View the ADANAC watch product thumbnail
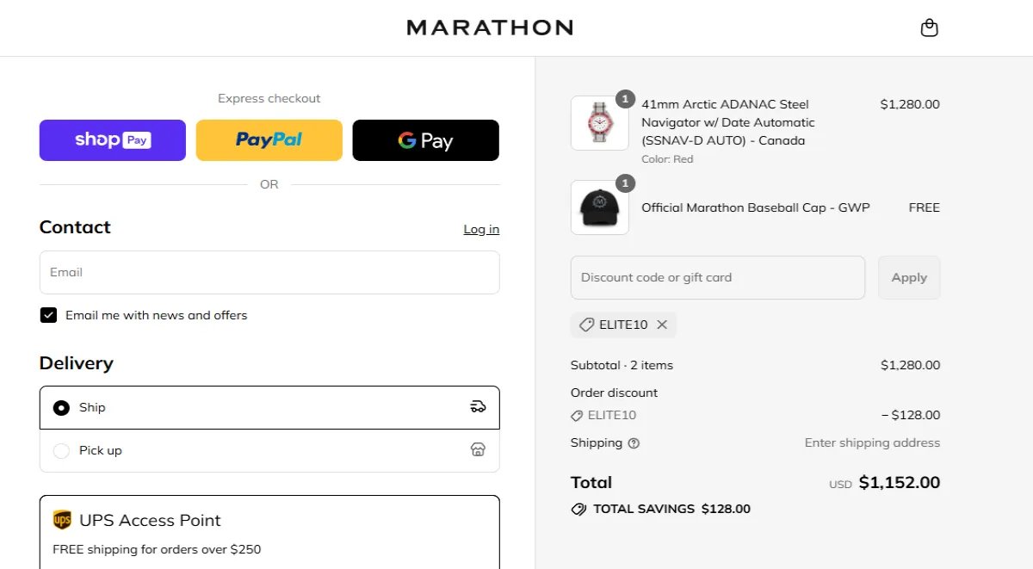The width and height of the screenshot is (1033, 569). (599, 123)
